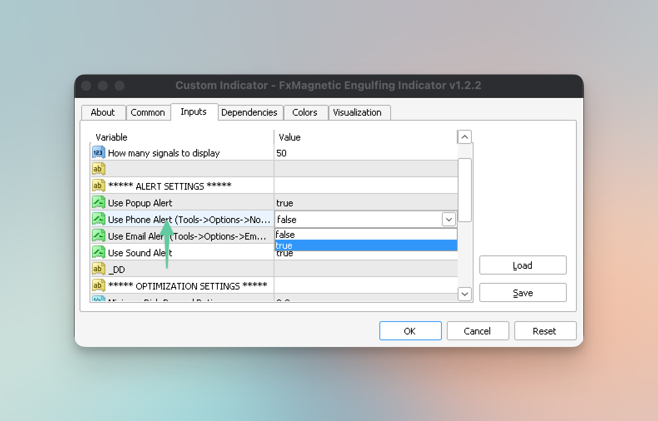Image resolution: width=658 pixels, height=421 pixels.
Task: Open the Visualization tab
Action: (358, 113)
